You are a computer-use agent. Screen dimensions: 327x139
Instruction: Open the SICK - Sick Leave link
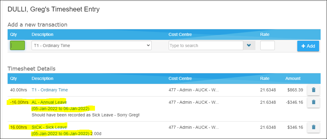pos(49,127)
